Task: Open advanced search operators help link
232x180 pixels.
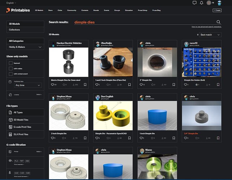Action: tap(206, 27)
